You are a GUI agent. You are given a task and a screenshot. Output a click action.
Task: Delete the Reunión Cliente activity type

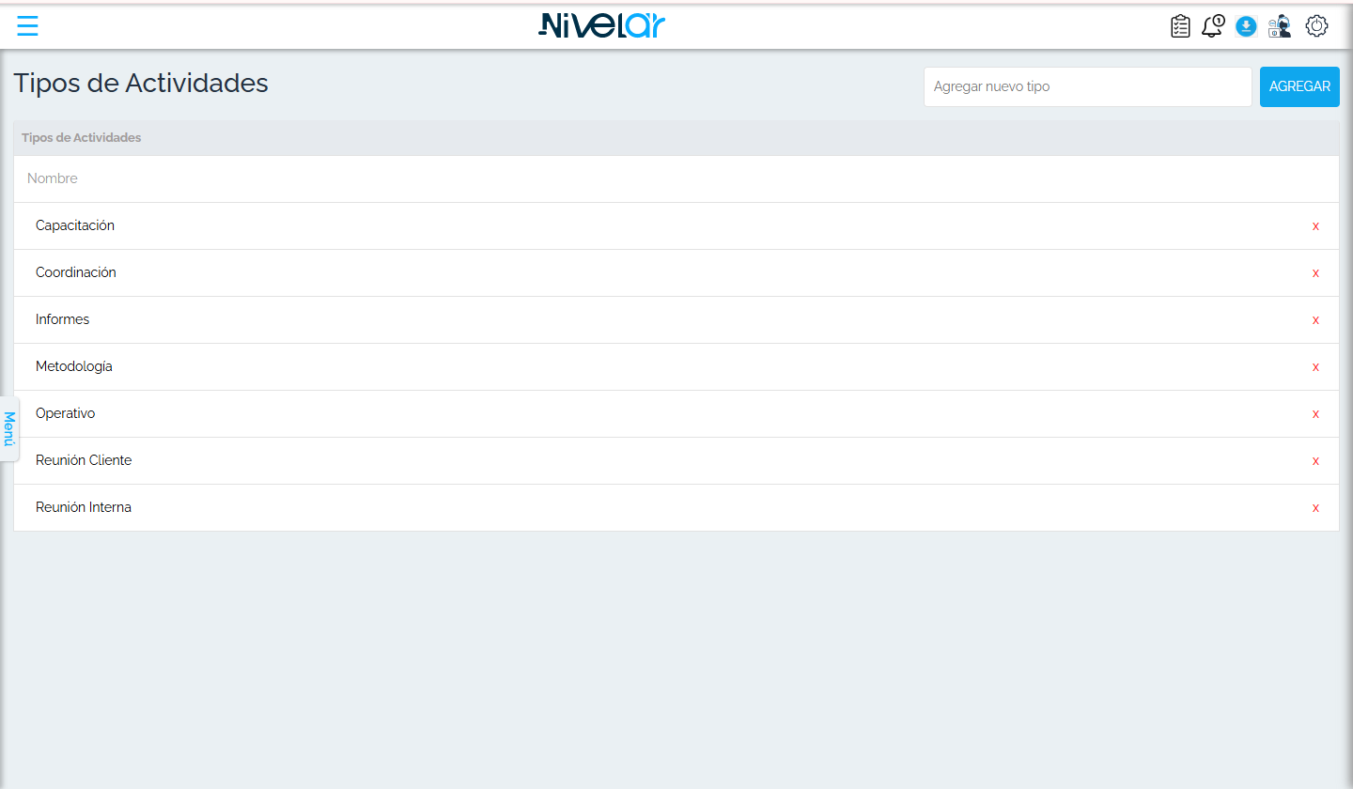(1315, 461)
